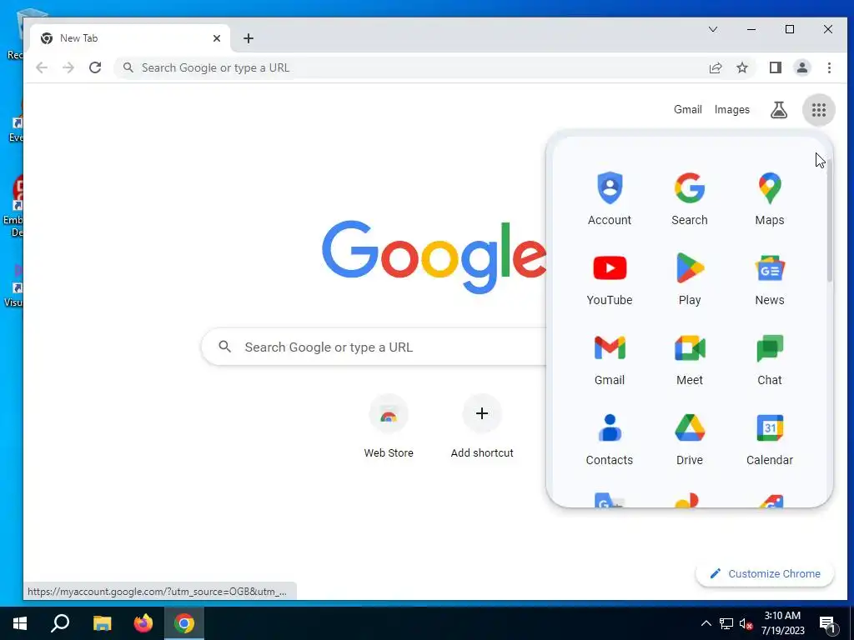This screenshot has height=640, width=854.
Task: Open the Gmail link at top
Action: click(x=687, y=109)
